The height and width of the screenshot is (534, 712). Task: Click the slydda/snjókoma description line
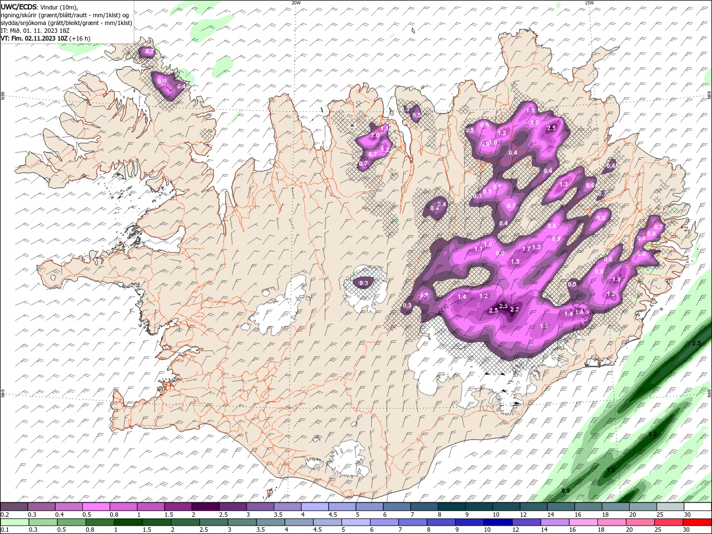[66, 23]
